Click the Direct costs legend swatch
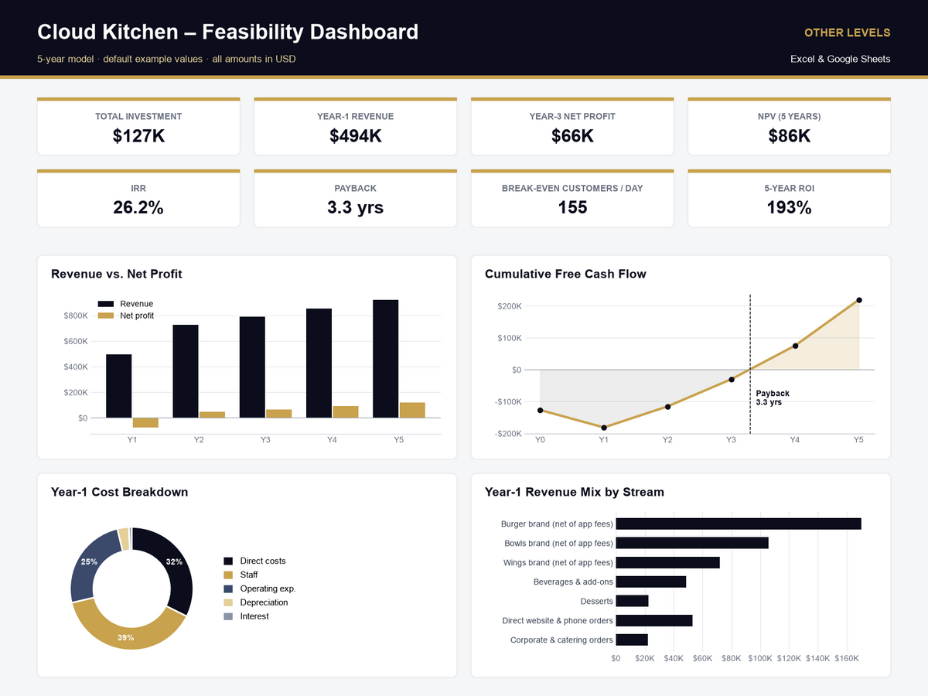 click(x=228, y=561)
